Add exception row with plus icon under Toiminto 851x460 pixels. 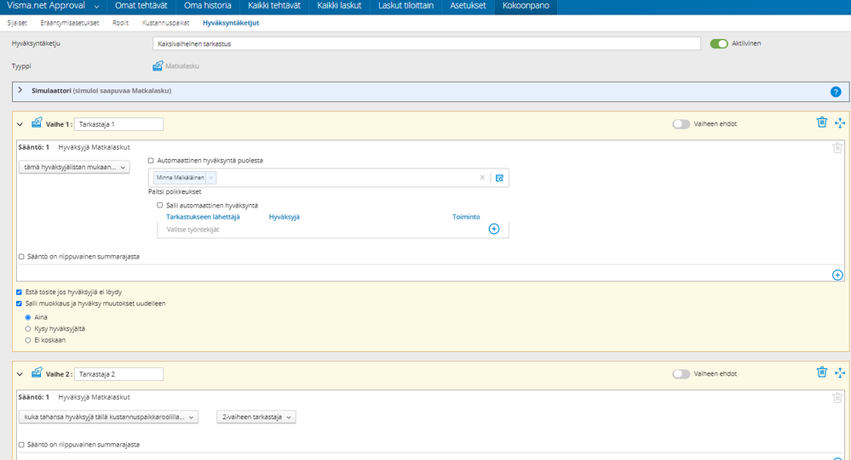[494, 229]
